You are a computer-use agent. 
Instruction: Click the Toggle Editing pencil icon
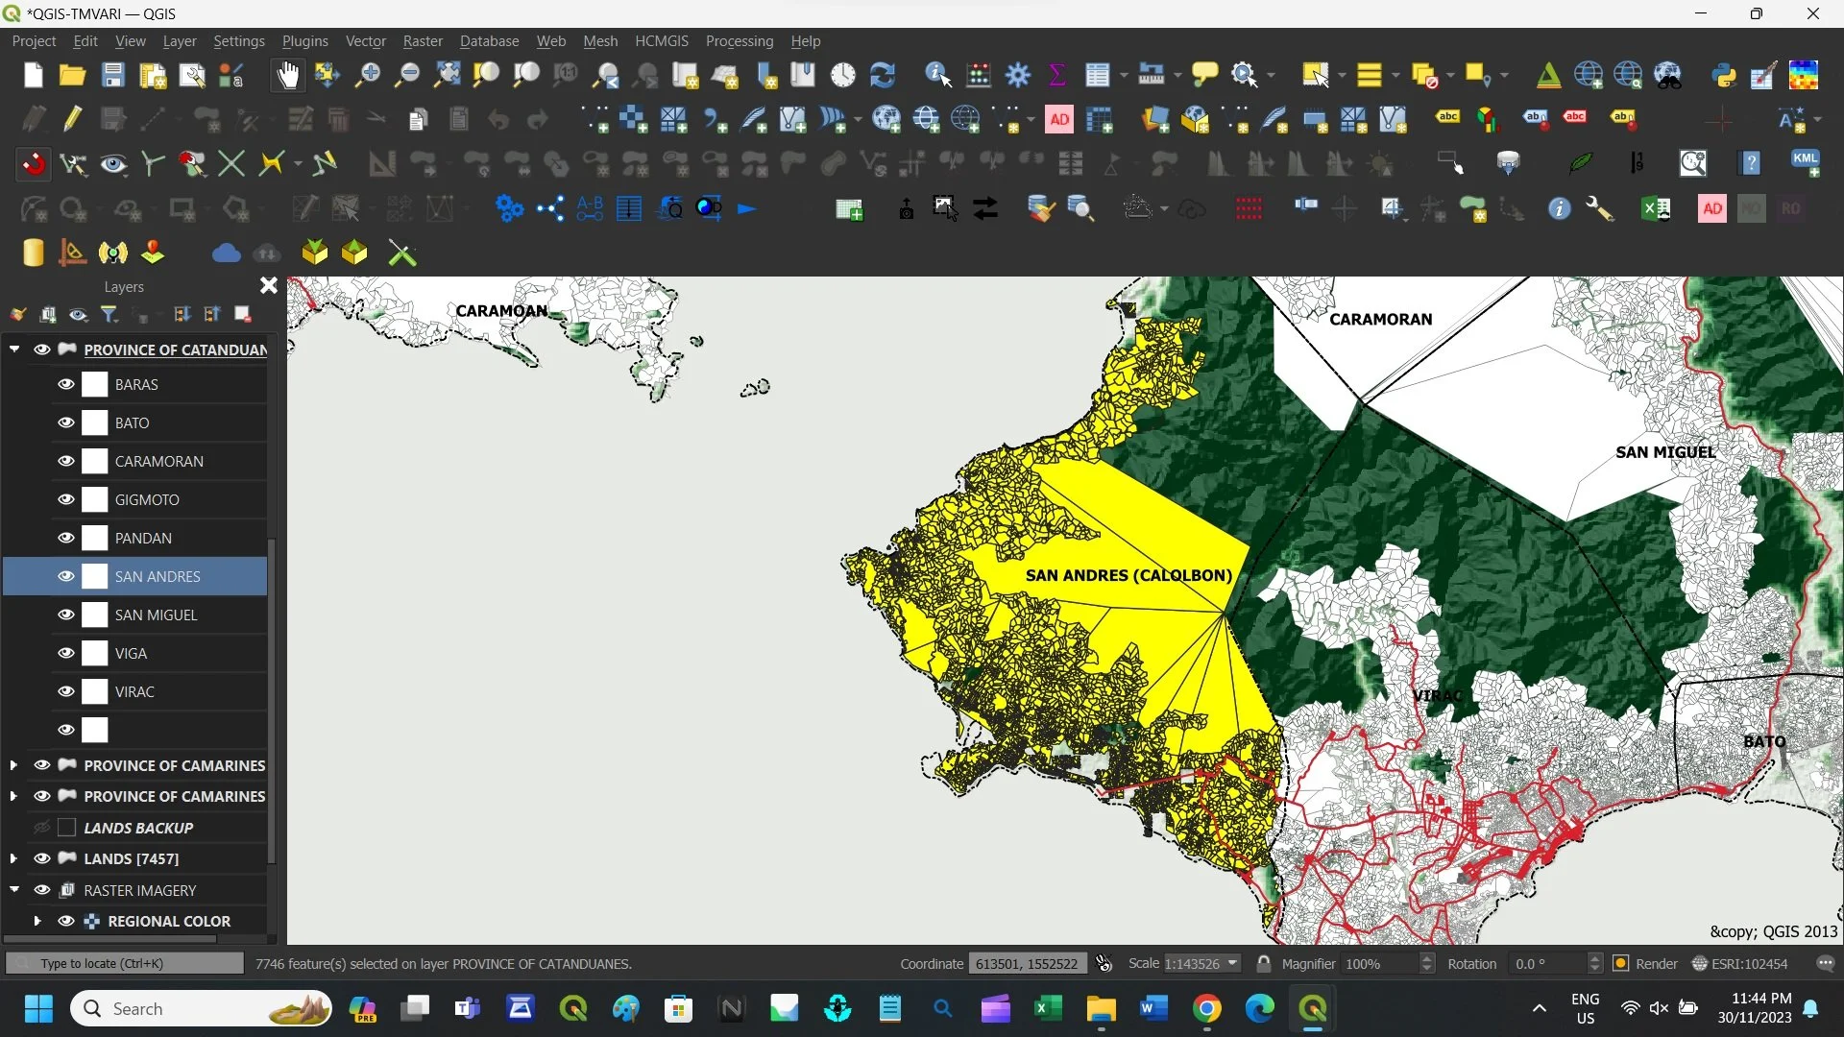point(73,119)
